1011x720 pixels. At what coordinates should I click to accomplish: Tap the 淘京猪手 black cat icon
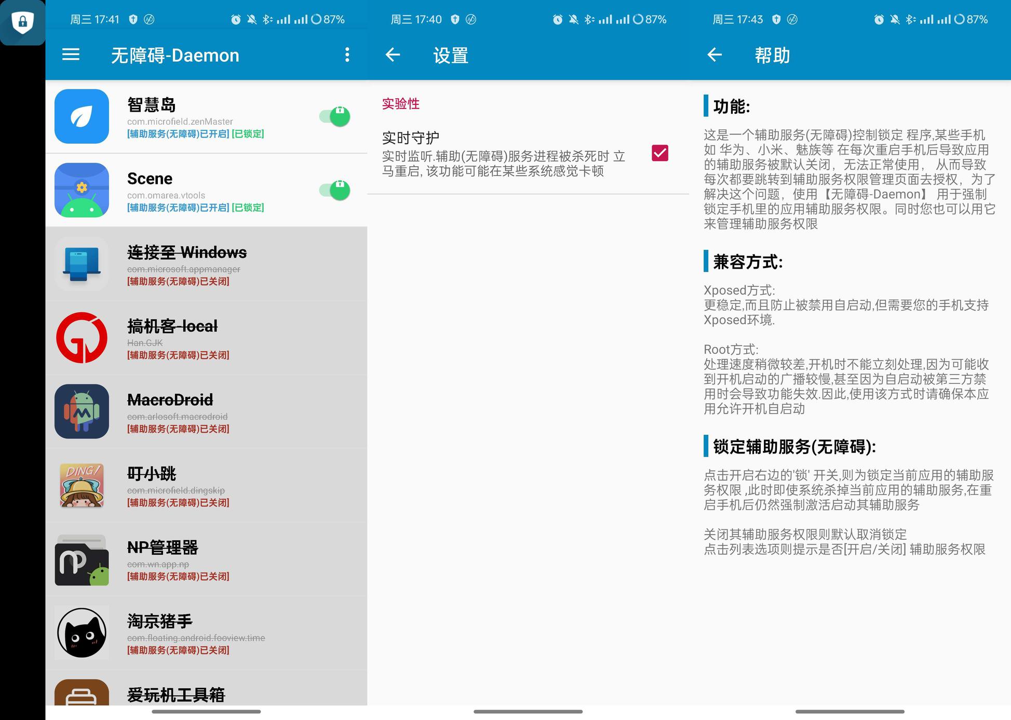pos(82,633)
